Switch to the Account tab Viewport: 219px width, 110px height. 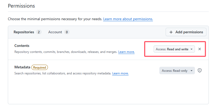[55, 32]
